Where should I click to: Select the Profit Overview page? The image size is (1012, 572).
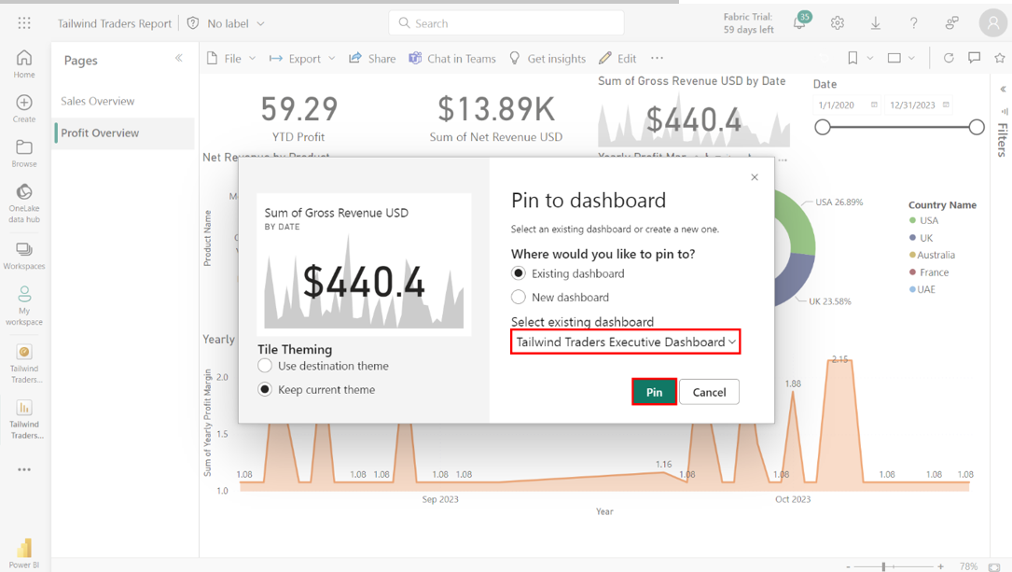(100, 133)
